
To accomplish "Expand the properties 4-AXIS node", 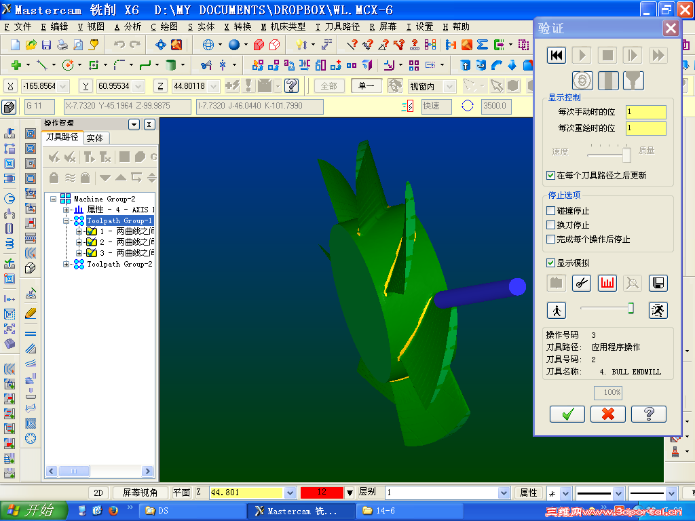I will tap(66, 210).
